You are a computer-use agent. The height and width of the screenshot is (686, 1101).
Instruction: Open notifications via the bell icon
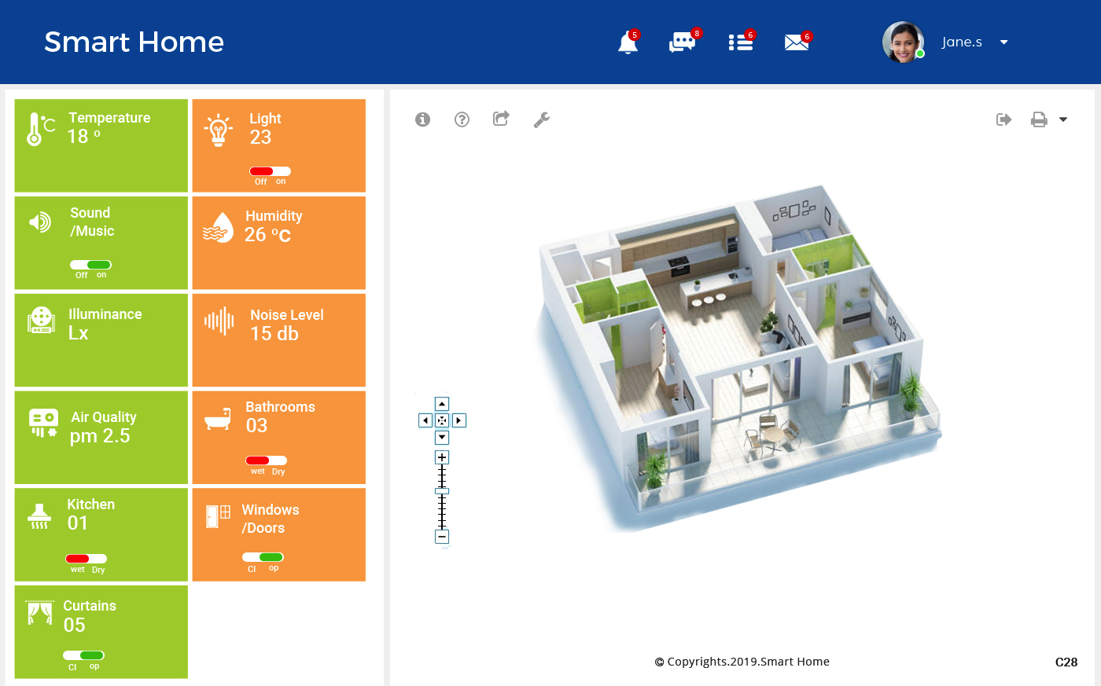pos(628,43)
